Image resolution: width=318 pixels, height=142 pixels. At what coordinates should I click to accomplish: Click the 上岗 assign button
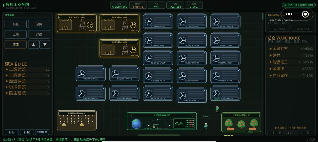pyautogui.click(x=16, y=34)
